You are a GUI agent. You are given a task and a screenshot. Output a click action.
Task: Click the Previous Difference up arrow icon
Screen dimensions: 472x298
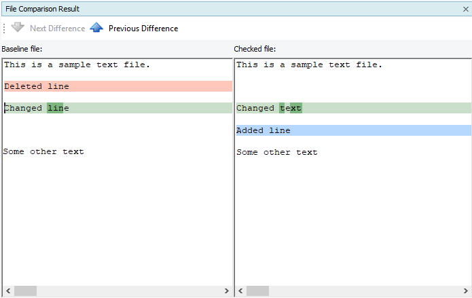coord(96,28)
